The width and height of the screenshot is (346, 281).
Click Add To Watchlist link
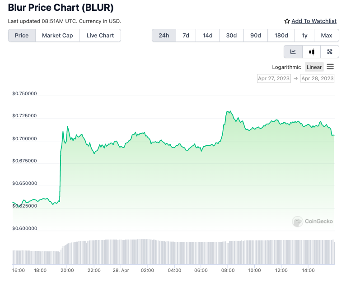click(x=314, y=21)
